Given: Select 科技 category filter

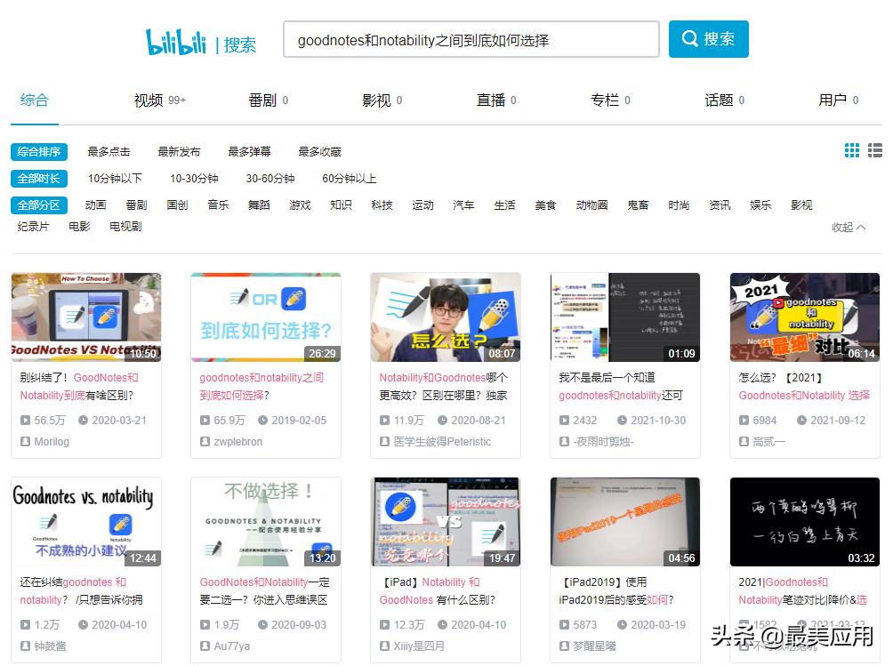Looking at the screenshot, I should pos(382,205).
